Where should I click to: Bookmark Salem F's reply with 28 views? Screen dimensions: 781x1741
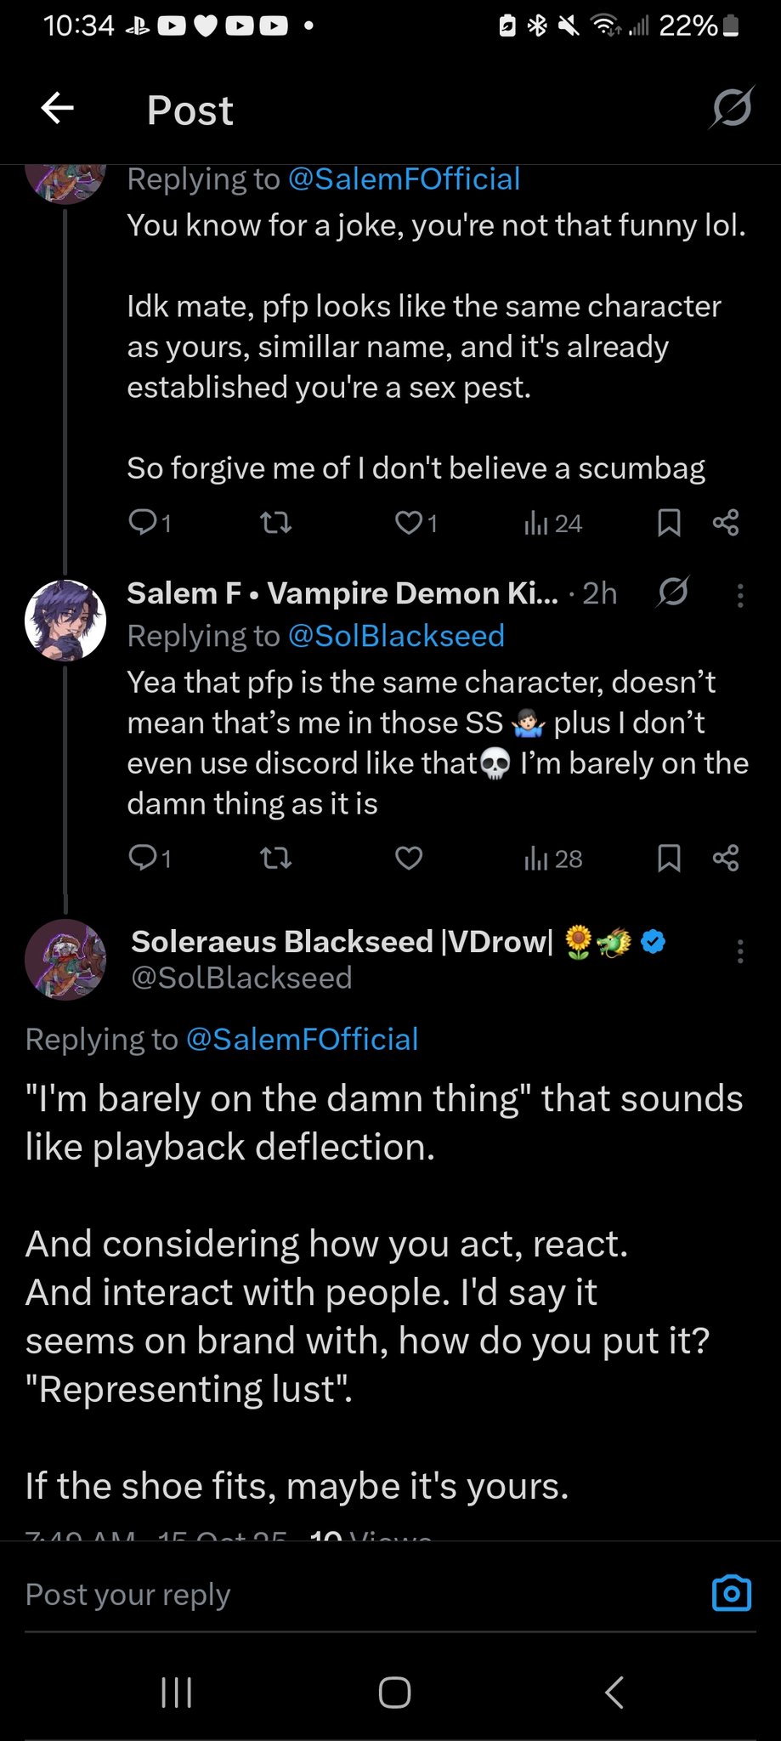669,859
